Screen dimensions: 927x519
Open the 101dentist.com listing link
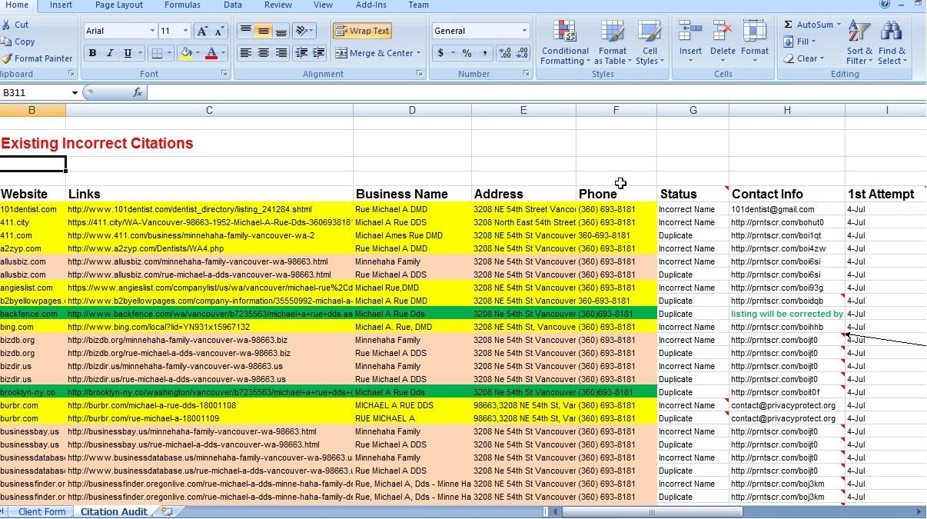click(x=191, y=208)
